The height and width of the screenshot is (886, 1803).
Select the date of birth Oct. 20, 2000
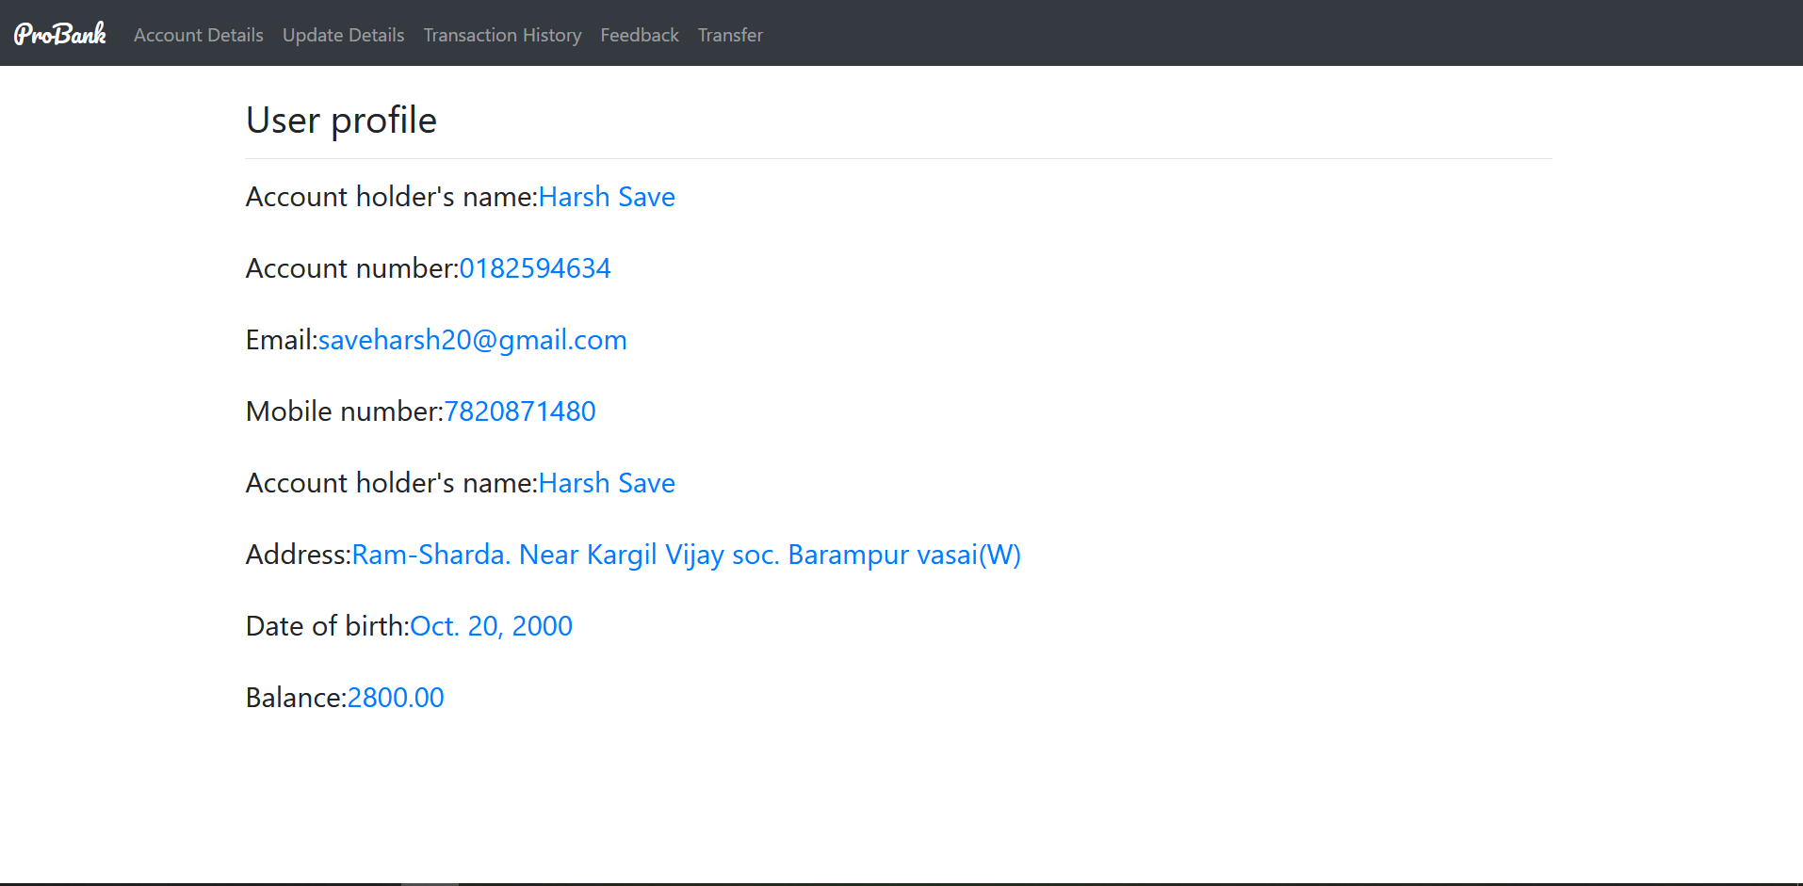click(x=491, y=625)
